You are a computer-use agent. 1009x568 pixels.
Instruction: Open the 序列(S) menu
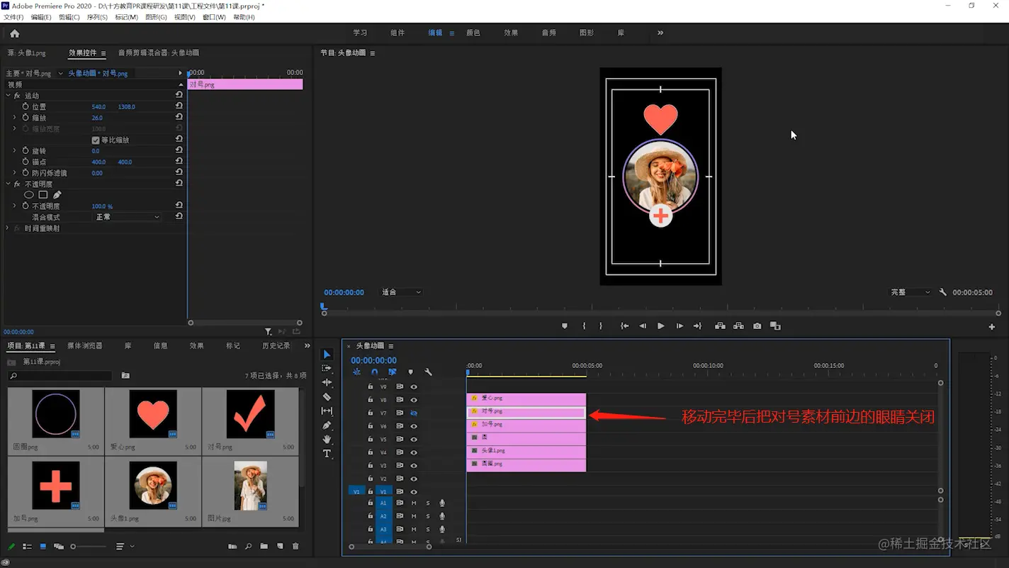click(x=97, y=17)
